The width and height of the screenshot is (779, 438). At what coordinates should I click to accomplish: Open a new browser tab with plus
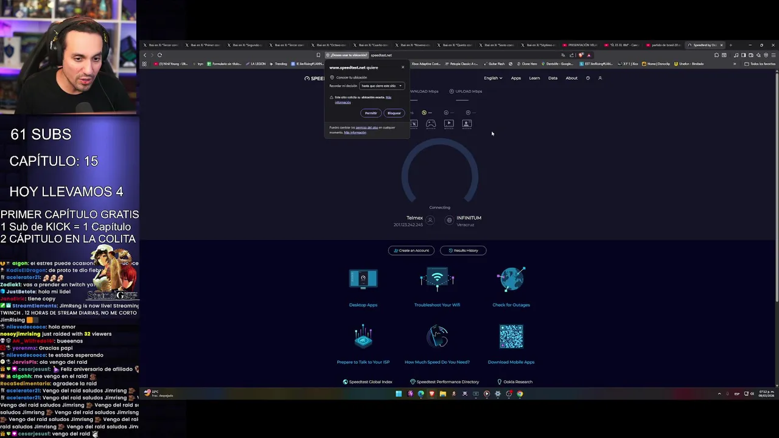coord(731,45)
